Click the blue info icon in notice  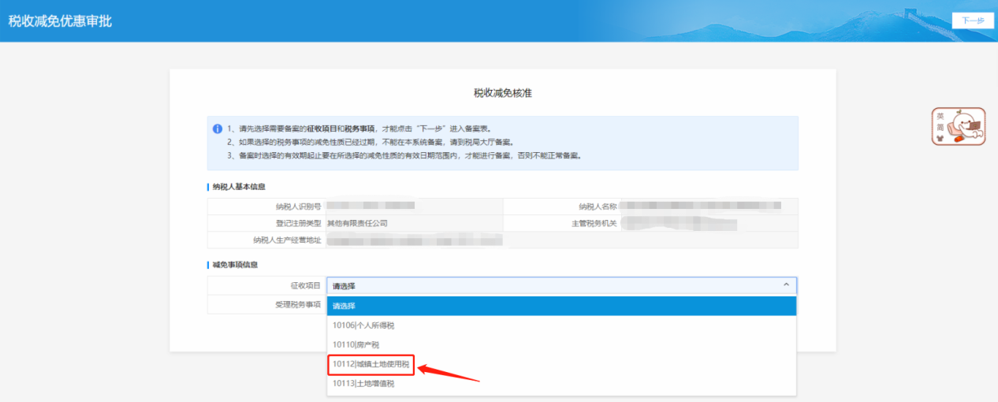pos(218,129)
